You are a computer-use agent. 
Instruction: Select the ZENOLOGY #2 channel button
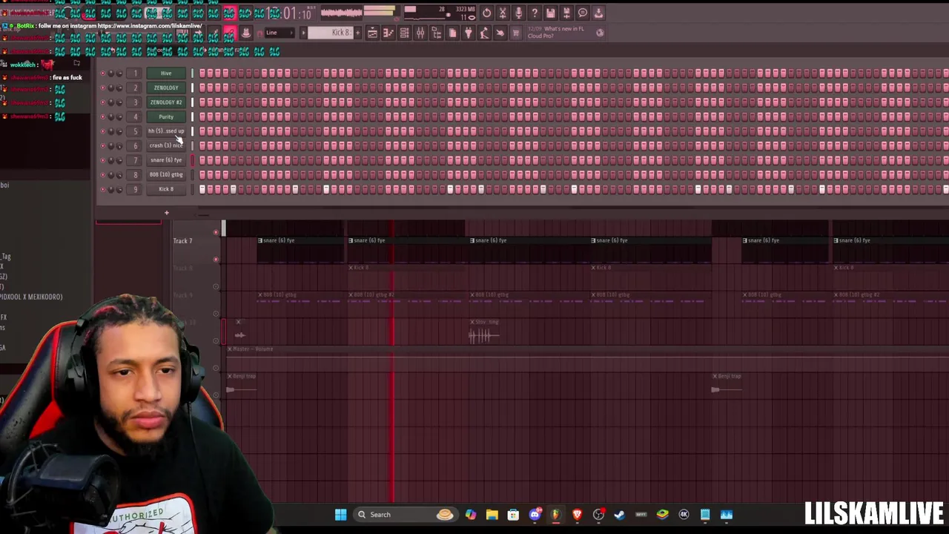[166, 102]
